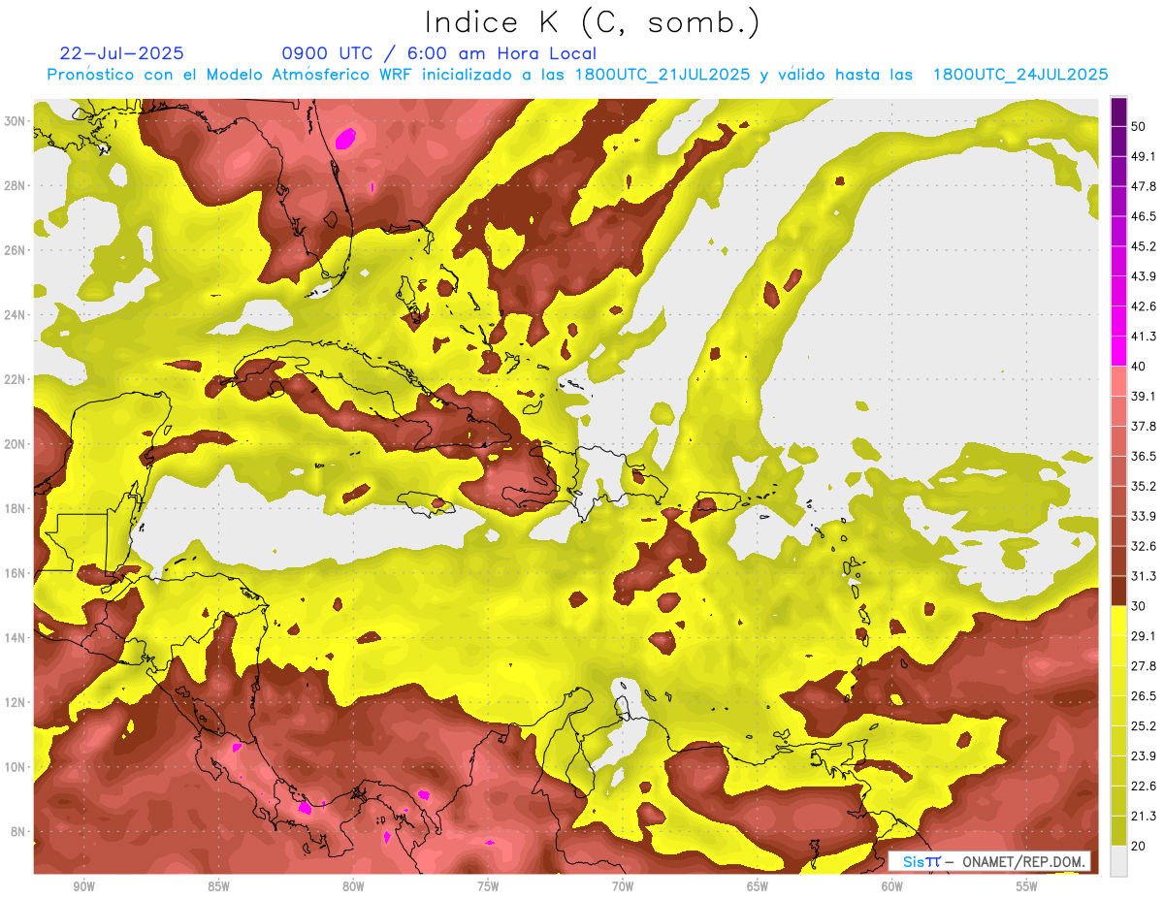Viewport: 1164px width, 899px height.
Task: Click the '42.6' color bar label
Action: pos(1144,306)
